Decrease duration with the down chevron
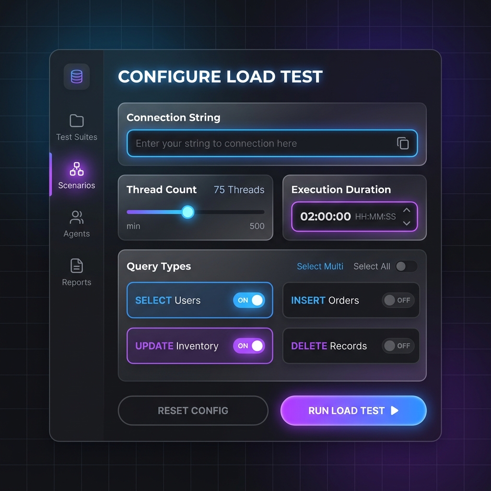The image size is (491, 491). [407, 223]
